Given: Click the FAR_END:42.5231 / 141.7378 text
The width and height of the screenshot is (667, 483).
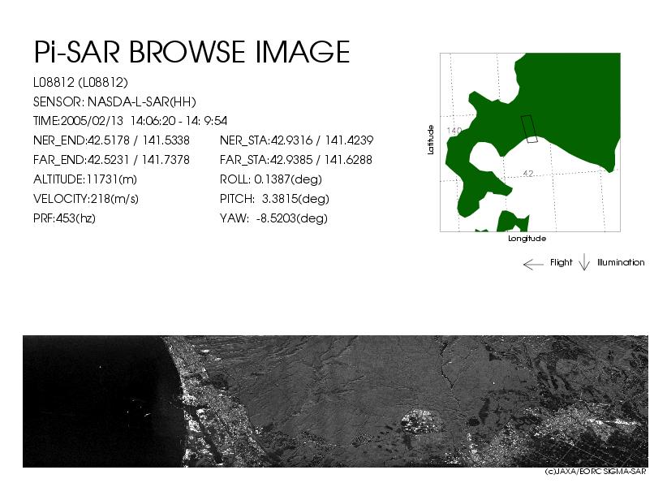Looking at the screenshot, I should [111, 160].
